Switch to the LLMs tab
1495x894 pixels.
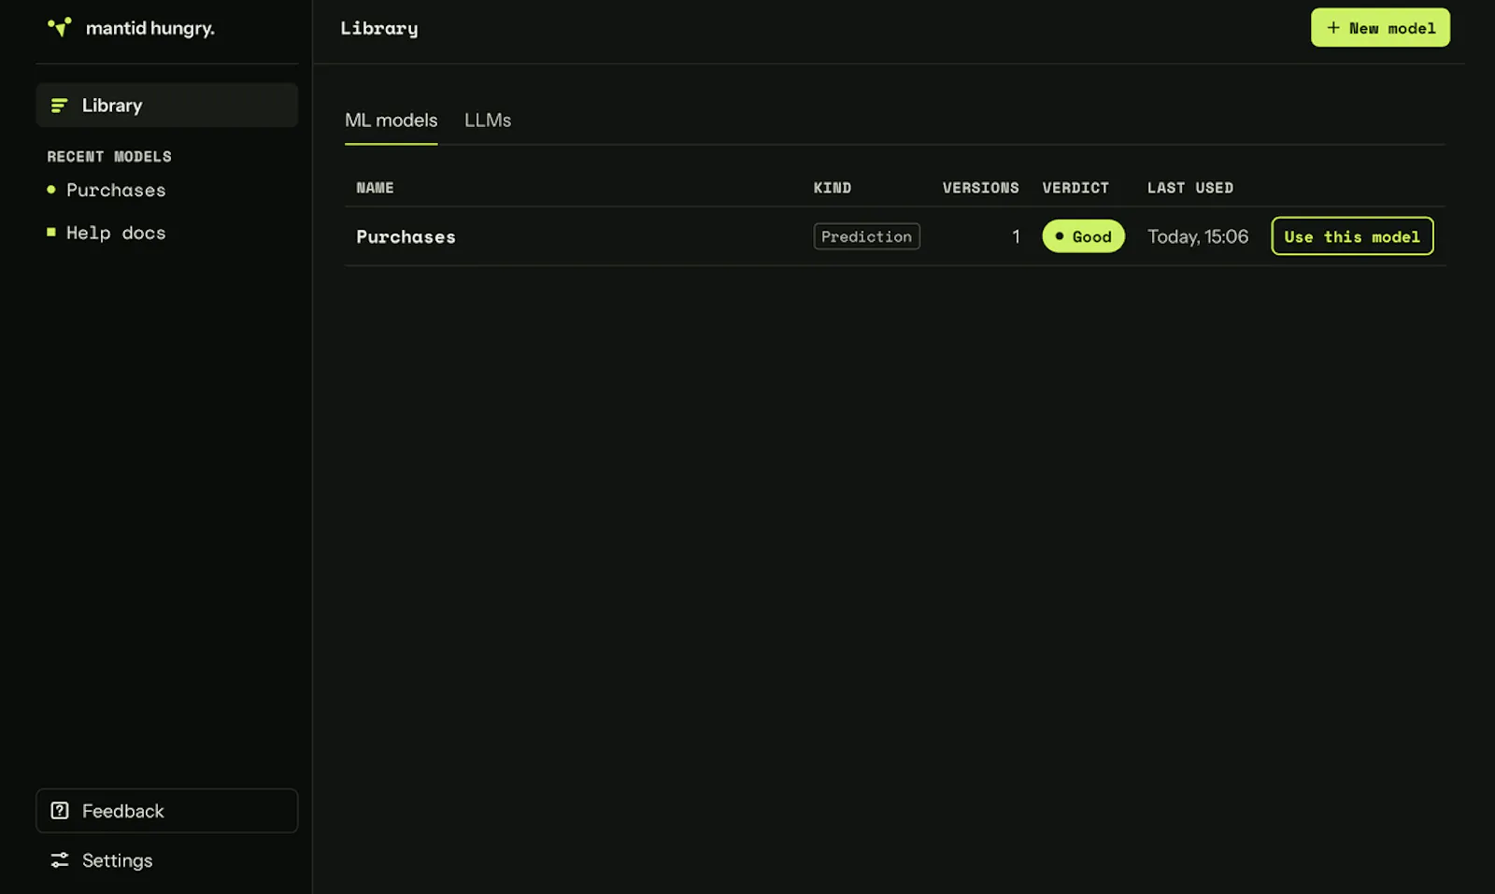[x=488, y=121]
